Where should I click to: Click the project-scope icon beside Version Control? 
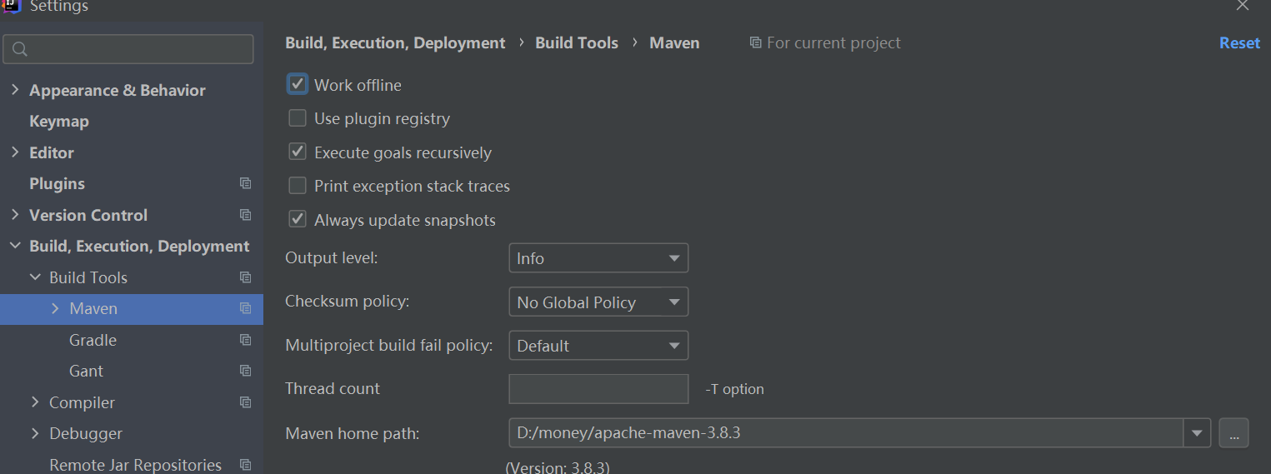[245, 215]
